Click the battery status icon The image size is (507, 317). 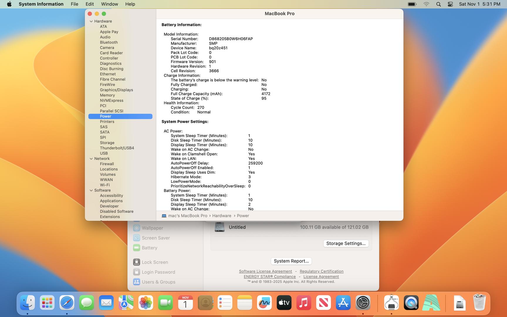click(x=412, y=4)
